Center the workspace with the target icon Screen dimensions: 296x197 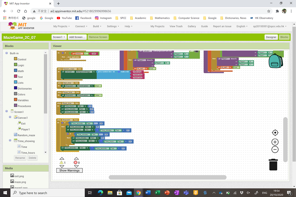(275, 133)
